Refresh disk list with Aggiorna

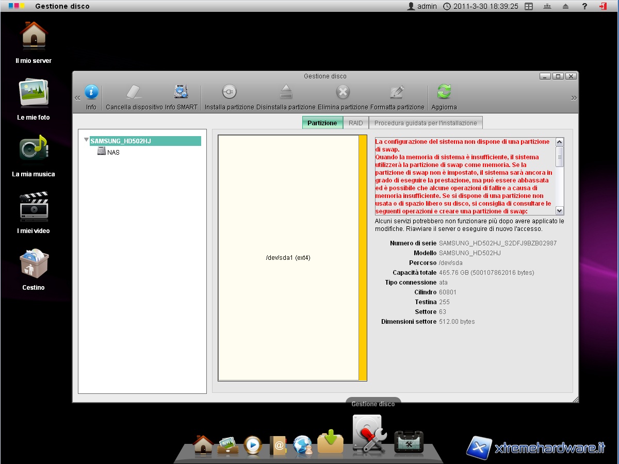[444, 93]
